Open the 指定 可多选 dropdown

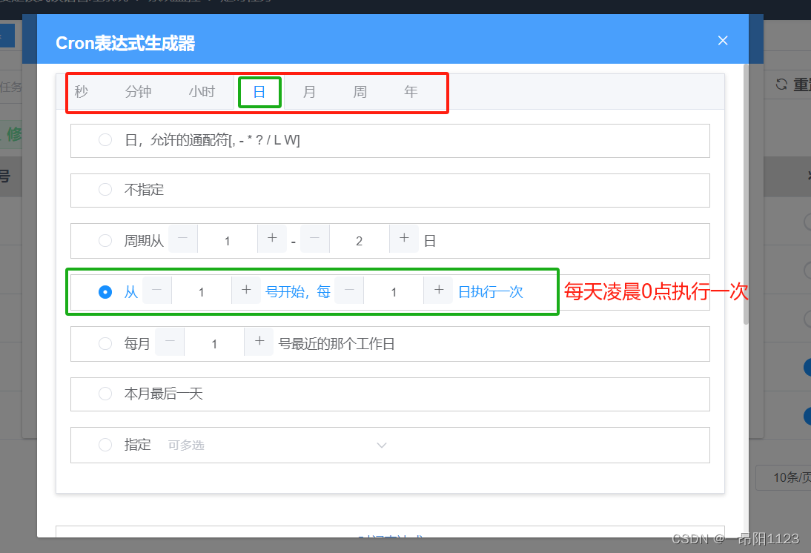point(277,445)
